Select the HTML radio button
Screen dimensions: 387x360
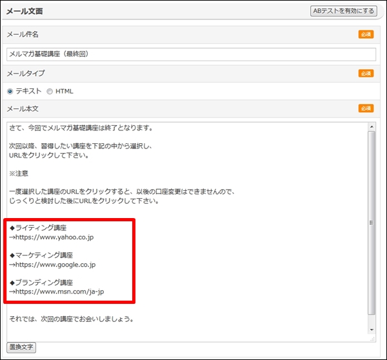click(x=50, y=92)
